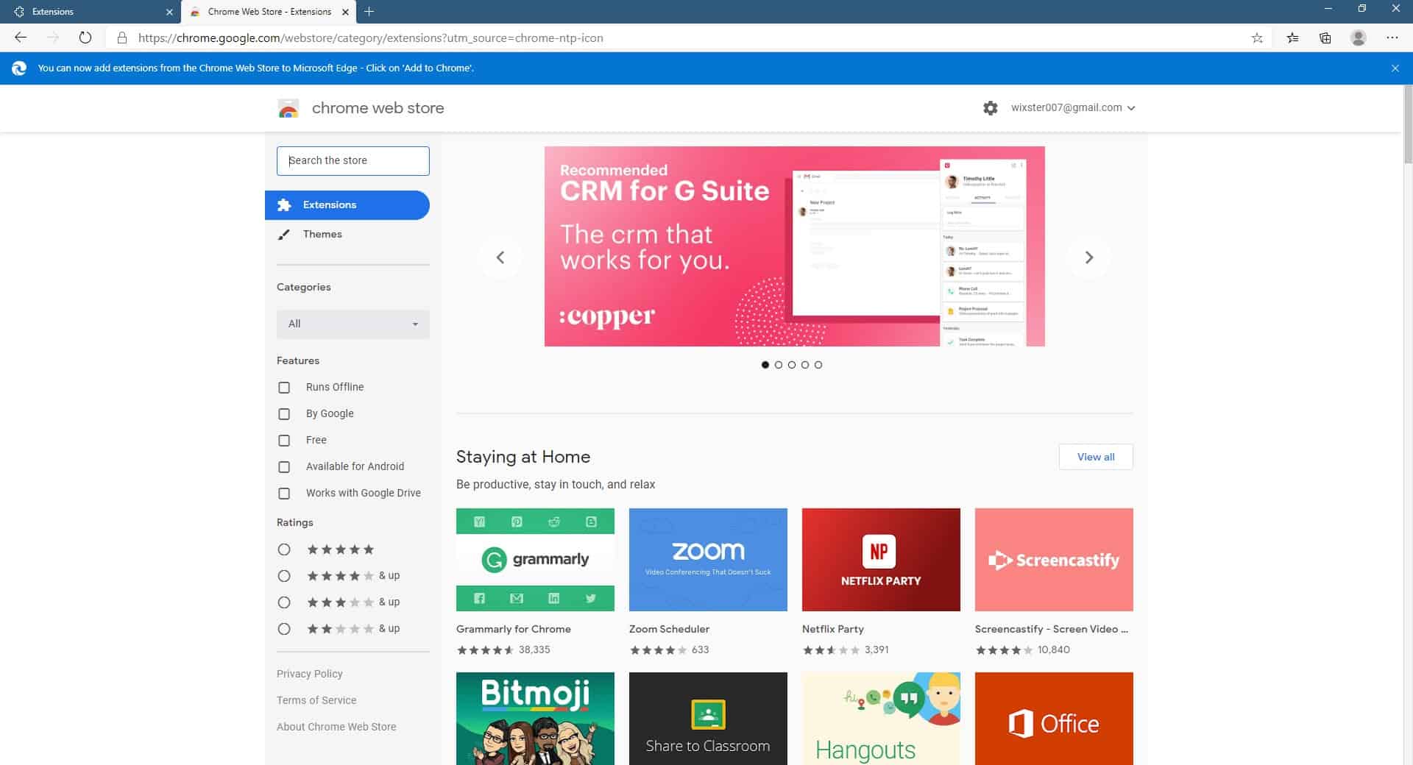Click the Chrome Web Store logo
Viewport: 1413px width, 765px height.
coord(288,108)
